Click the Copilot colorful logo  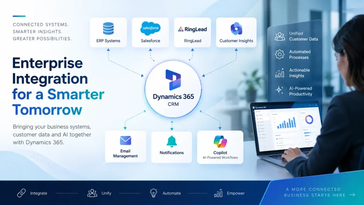(220, 142)
